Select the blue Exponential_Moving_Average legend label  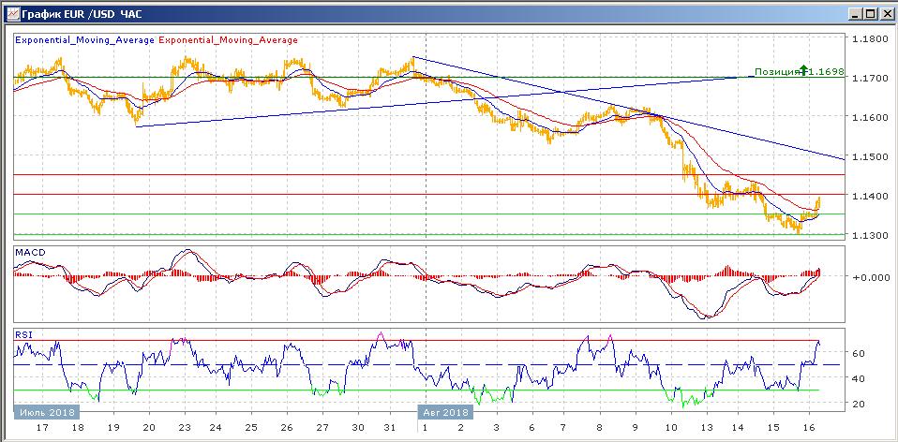pos(84,40)
